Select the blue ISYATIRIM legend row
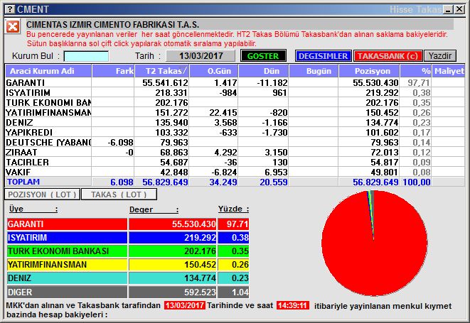The image size is (470, 323). 128,237
